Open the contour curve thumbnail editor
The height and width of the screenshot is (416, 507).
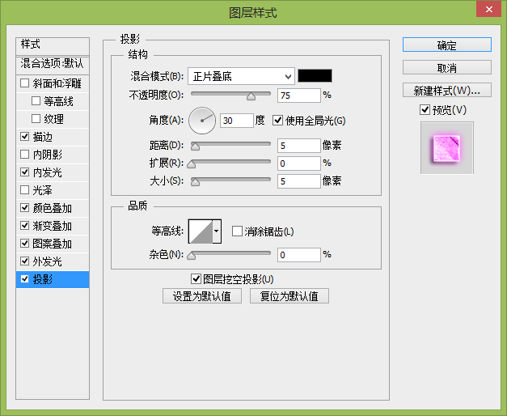tap(201, 231)
